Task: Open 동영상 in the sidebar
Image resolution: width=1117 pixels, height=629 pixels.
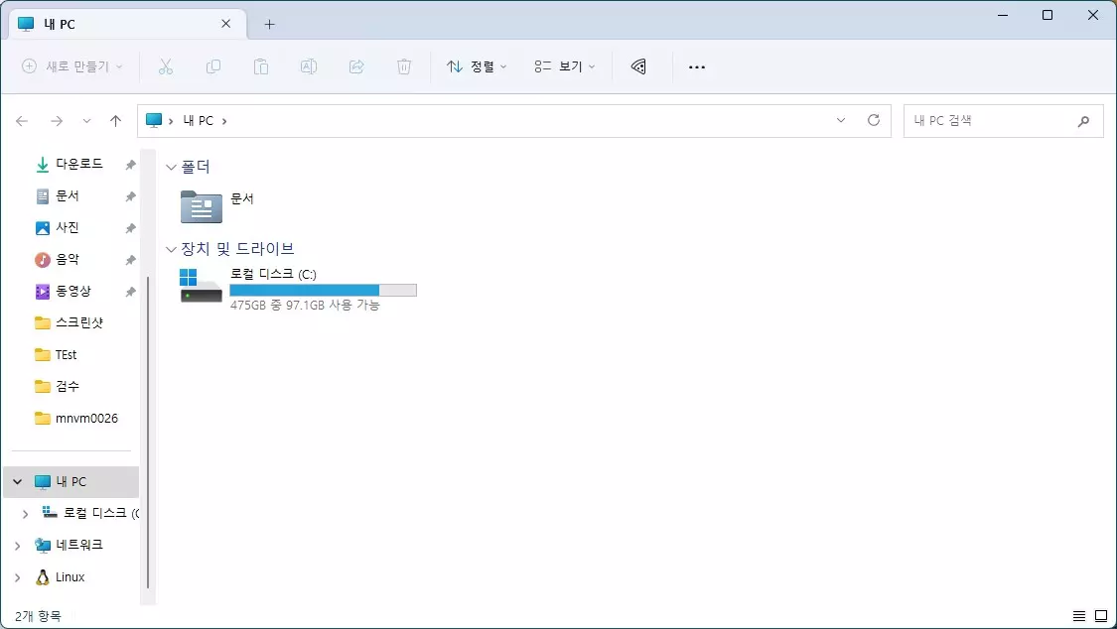Action: [x=73, y=291]
